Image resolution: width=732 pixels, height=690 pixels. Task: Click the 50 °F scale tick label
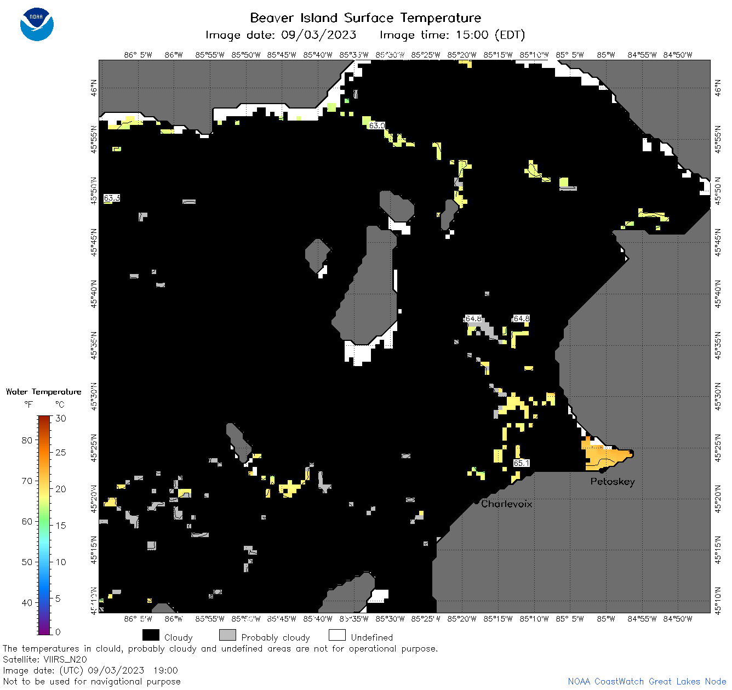[x=27, y=562]
